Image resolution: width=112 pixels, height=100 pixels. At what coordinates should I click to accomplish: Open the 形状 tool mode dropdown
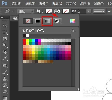pyautogui.click(x=26, y=11)
